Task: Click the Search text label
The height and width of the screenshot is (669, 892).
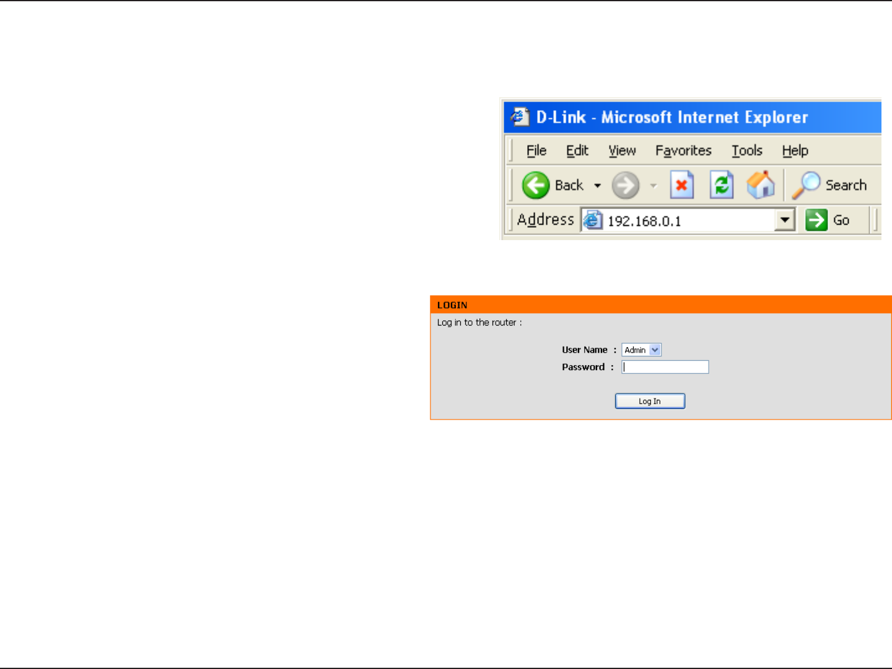Action: click(846, 185)
